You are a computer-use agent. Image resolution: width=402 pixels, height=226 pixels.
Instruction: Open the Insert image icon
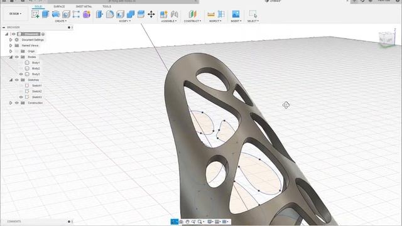[x=236, y=14]
